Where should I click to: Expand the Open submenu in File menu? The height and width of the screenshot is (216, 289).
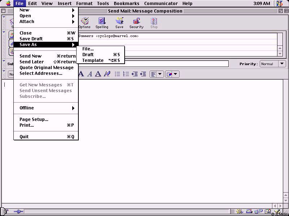[46, 16]
